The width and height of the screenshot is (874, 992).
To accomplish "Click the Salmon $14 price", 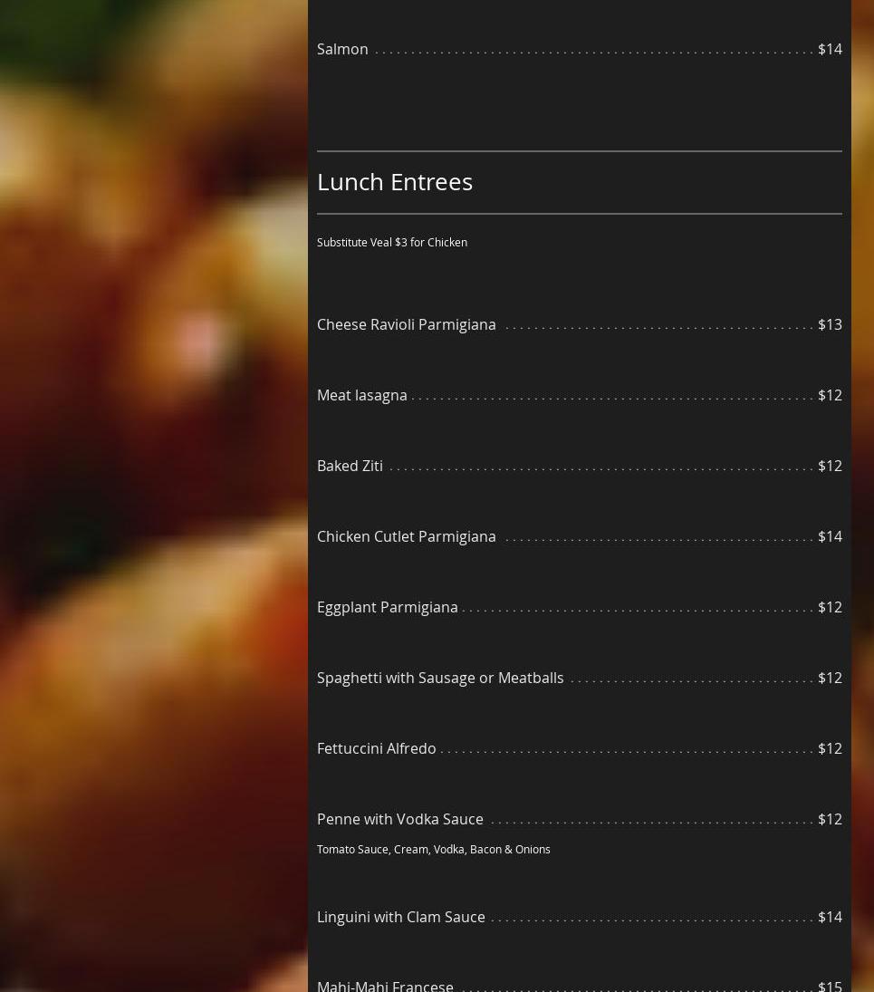I will (830, 49).
